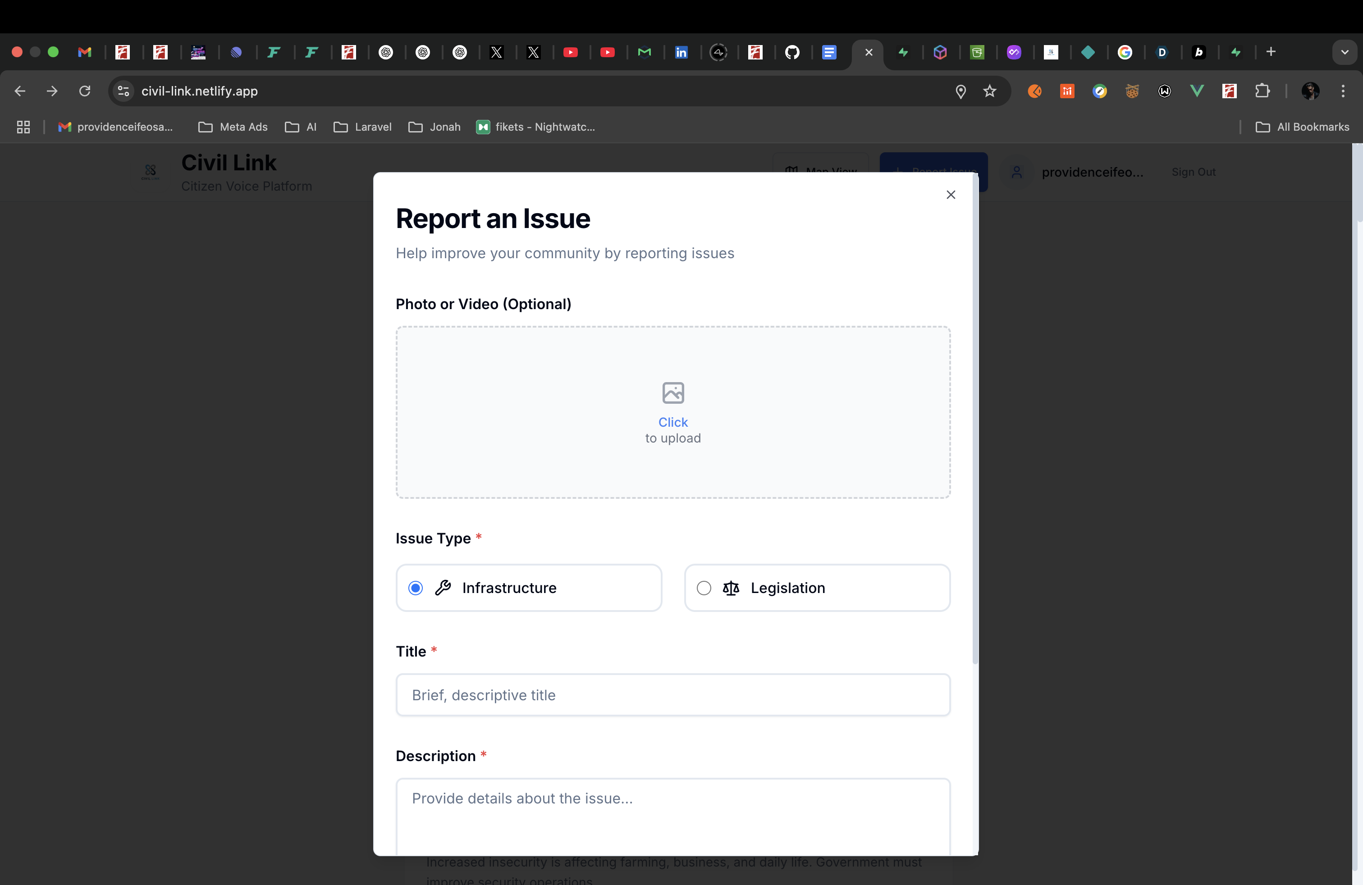Click into the Title input field
1363x885 pixels.
click(x=673, y=695)
